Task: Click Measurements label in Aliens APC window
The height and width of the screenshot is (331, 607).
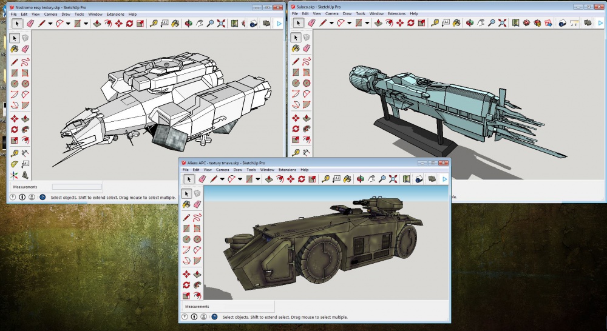Action: (197, 307)
